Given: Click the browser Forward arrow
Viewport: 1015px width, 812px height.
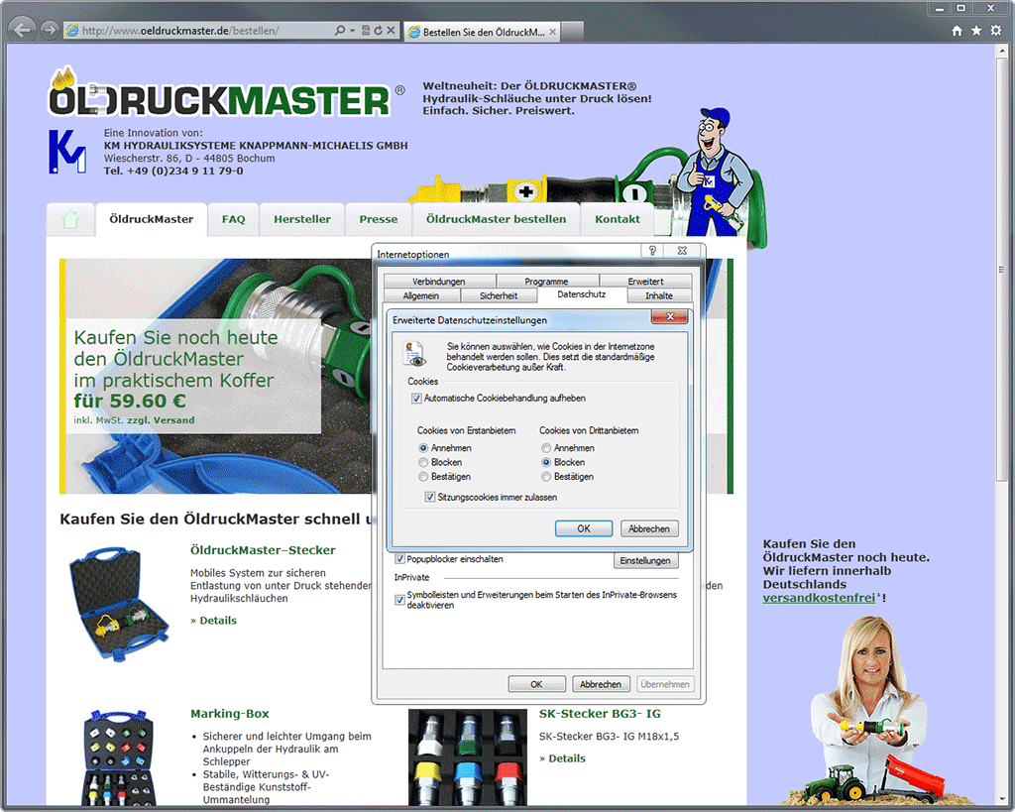Looking at the screenshot, I should (50, 30).
